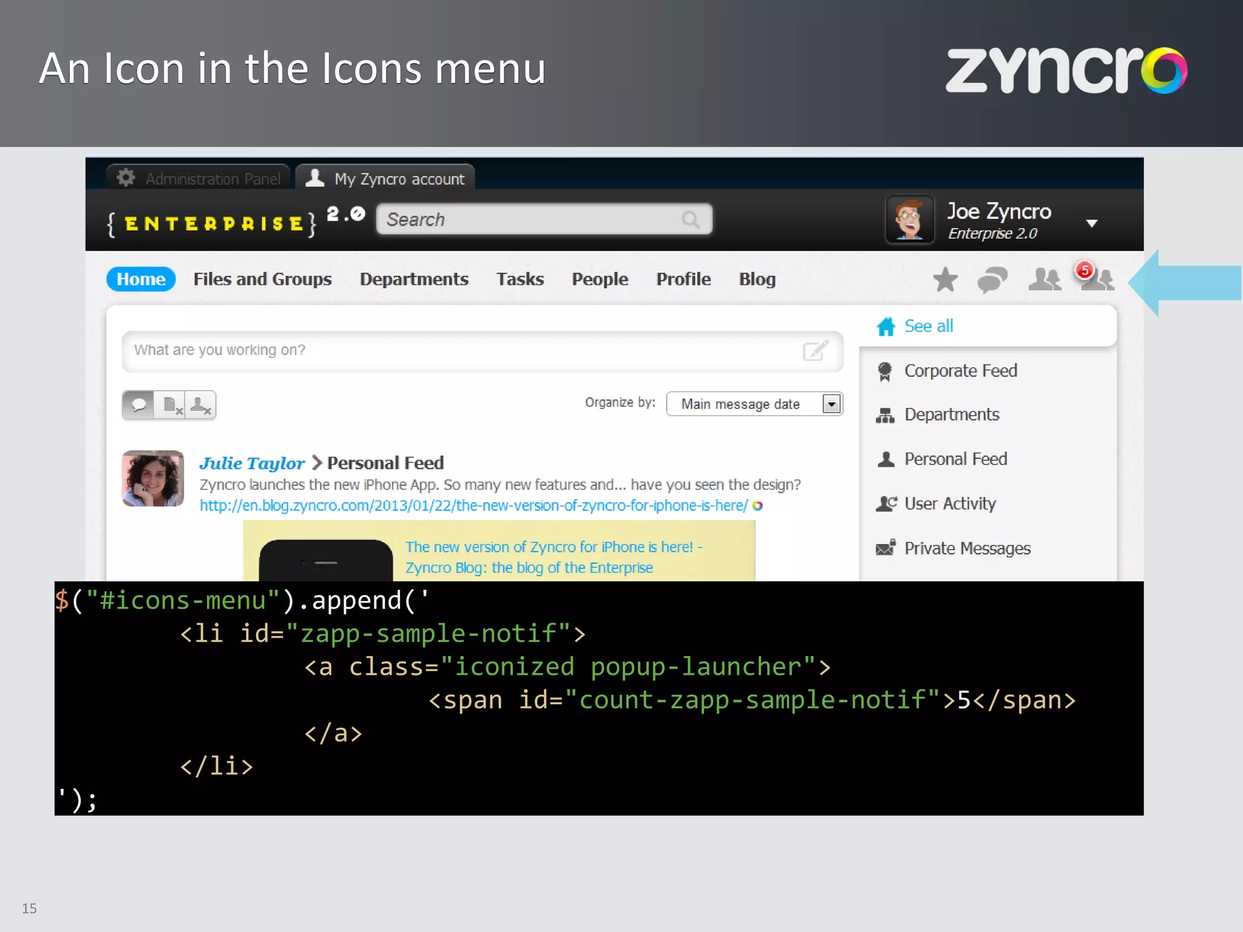Click the sidebar Departments hierarchy icon
This screenshot has width=1243, height=932.
click(x=885, y=416)
